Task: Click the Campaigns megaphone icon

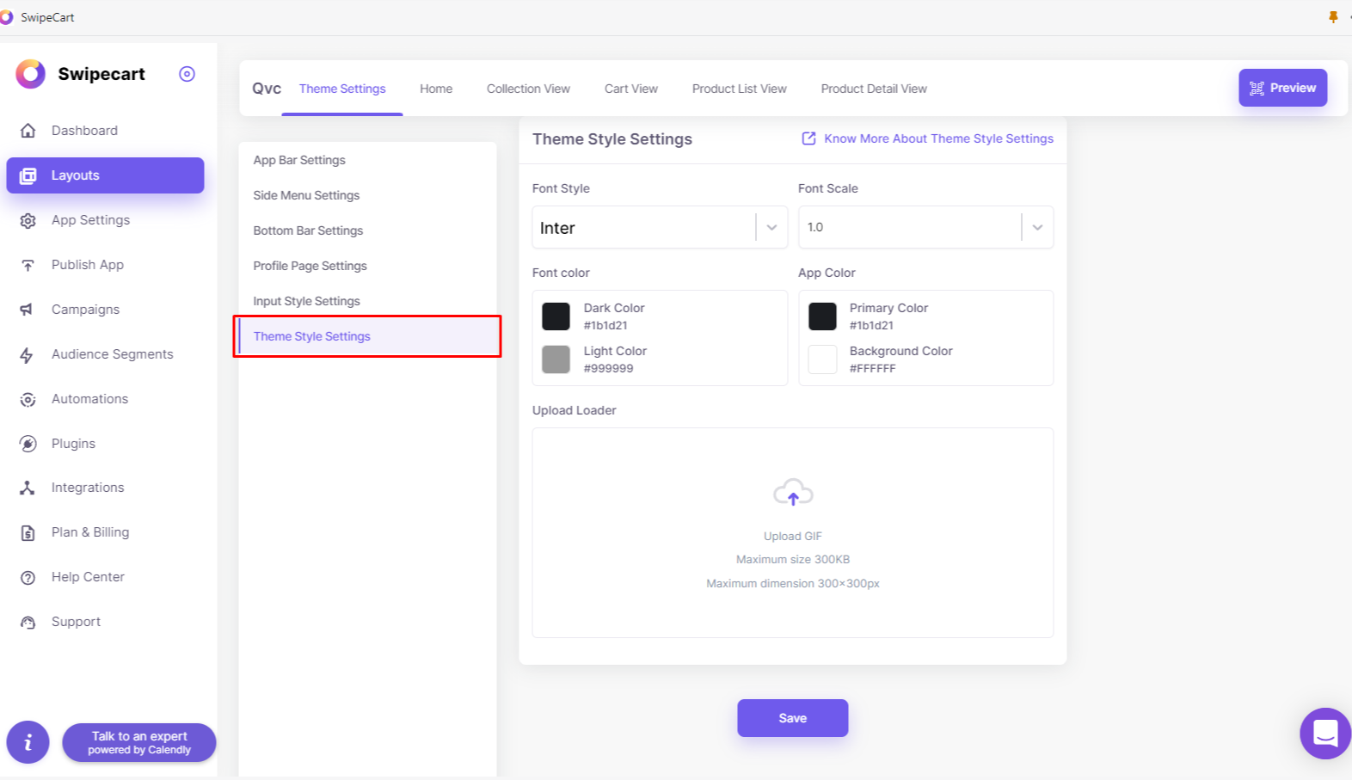Action: pos(28,310)
